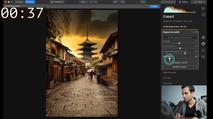Viewport: 213px width, 119px height.
Task: Switch to the Bibliothèque tab
Action: coord(168,2)
